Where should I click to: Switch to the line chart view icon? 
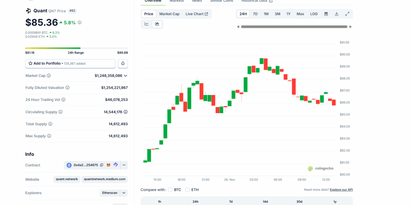click(x=147, y=24)
